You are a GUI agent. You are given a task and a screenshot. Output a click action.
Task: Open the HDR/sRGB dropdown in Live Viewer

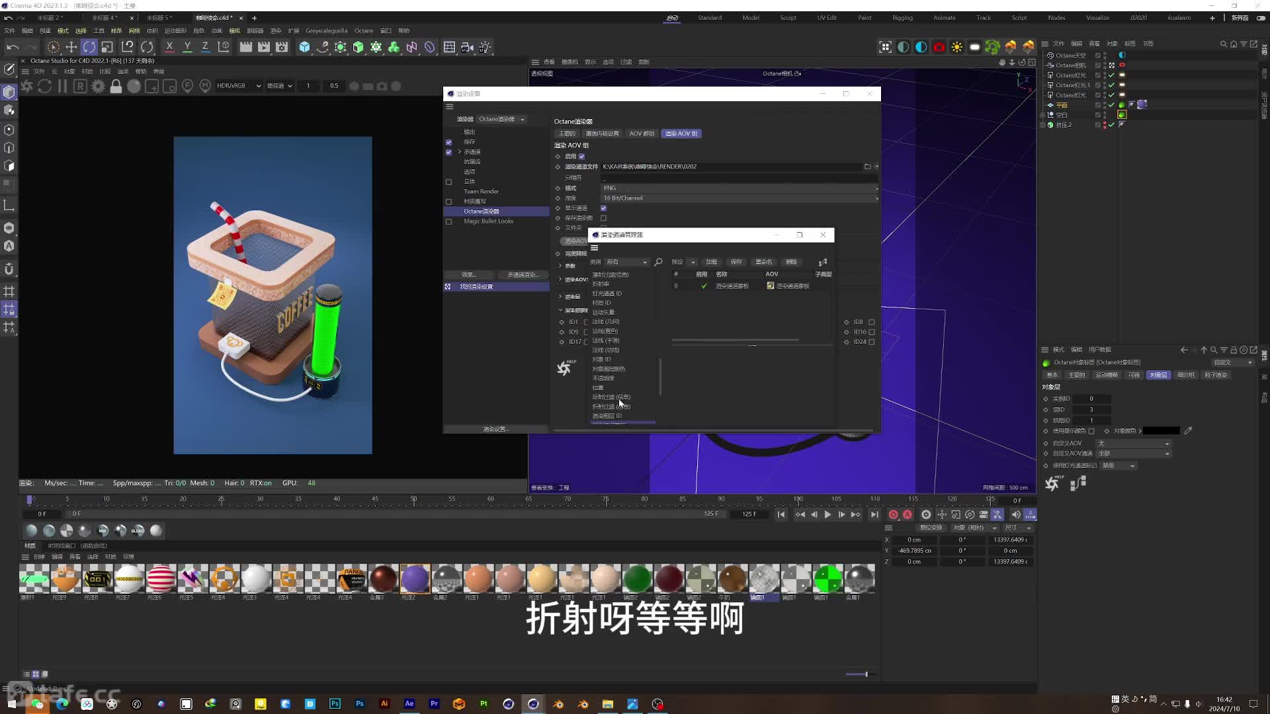coord(238,86)
